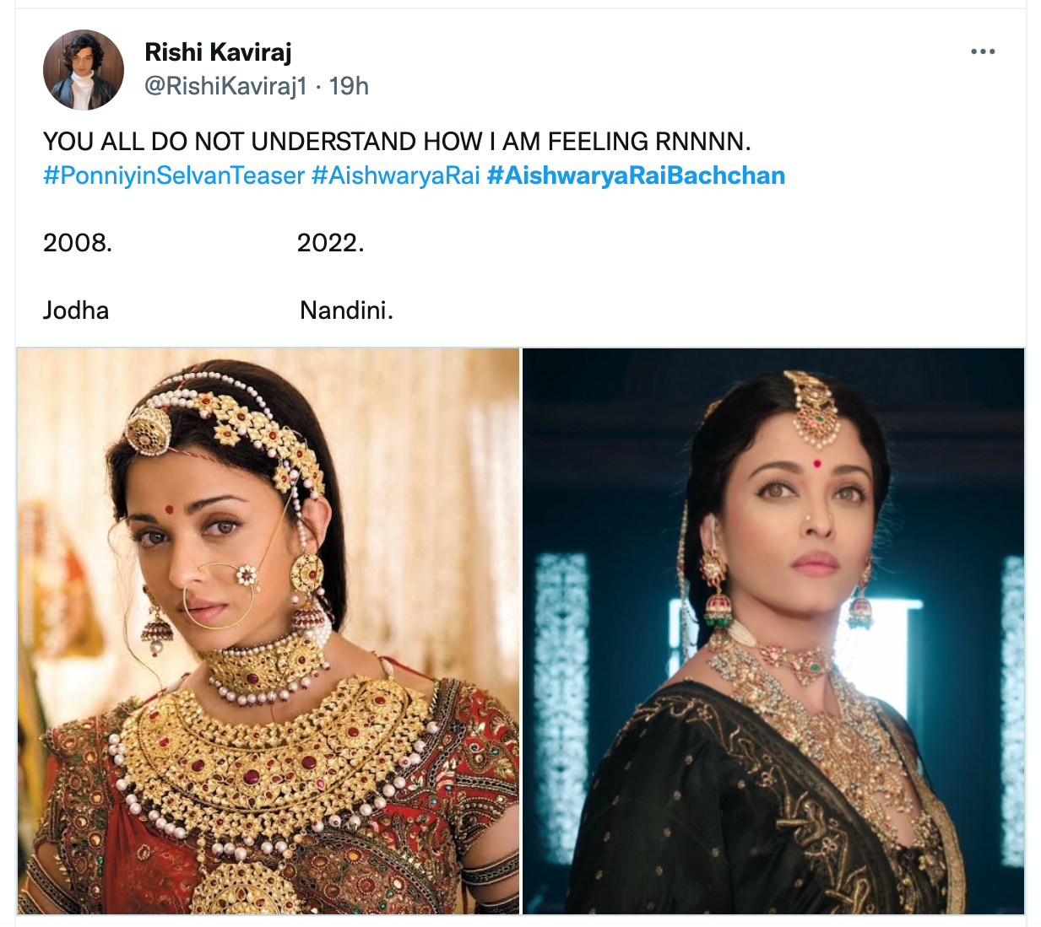Click the tweet header row area
The height and width of the screenshot is (927, 1041).
click(x=507, y=67)
